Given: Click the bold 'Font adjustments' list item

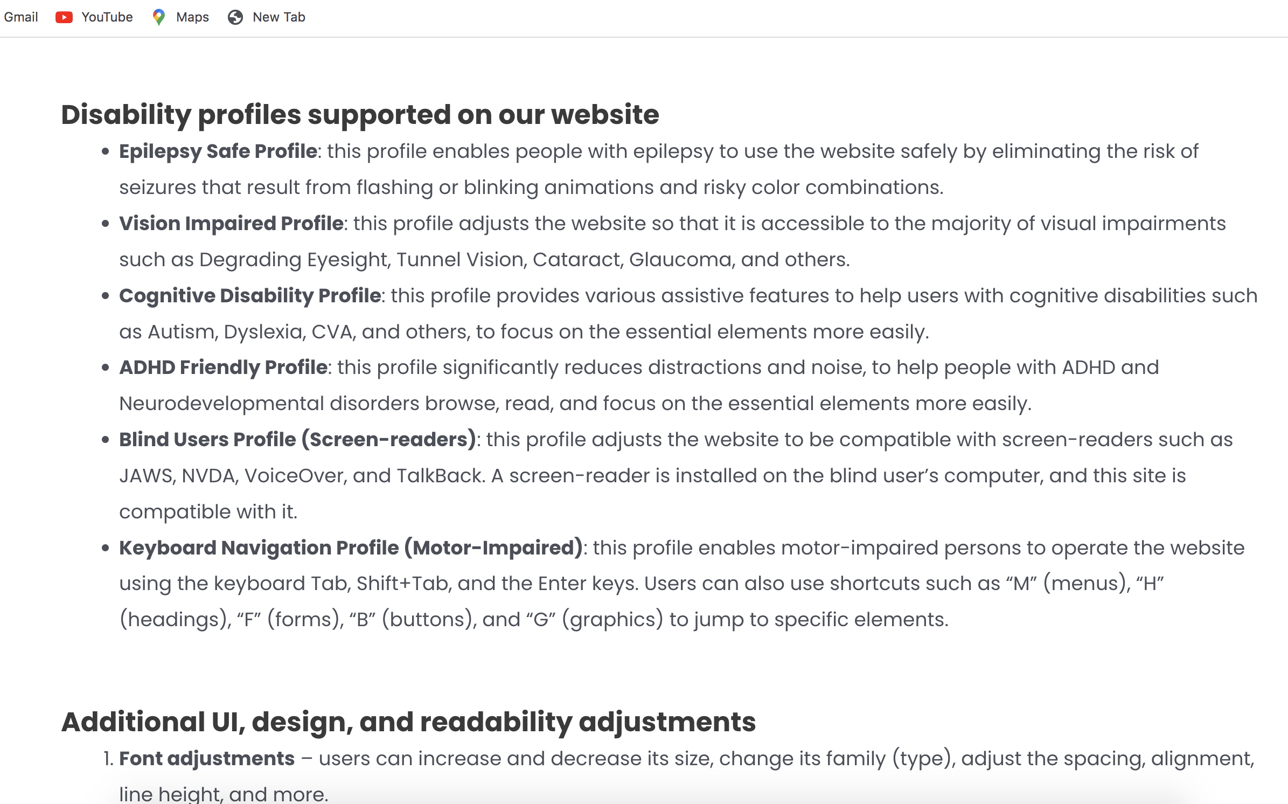Looking at the screenshot, I should click(207, 759).
